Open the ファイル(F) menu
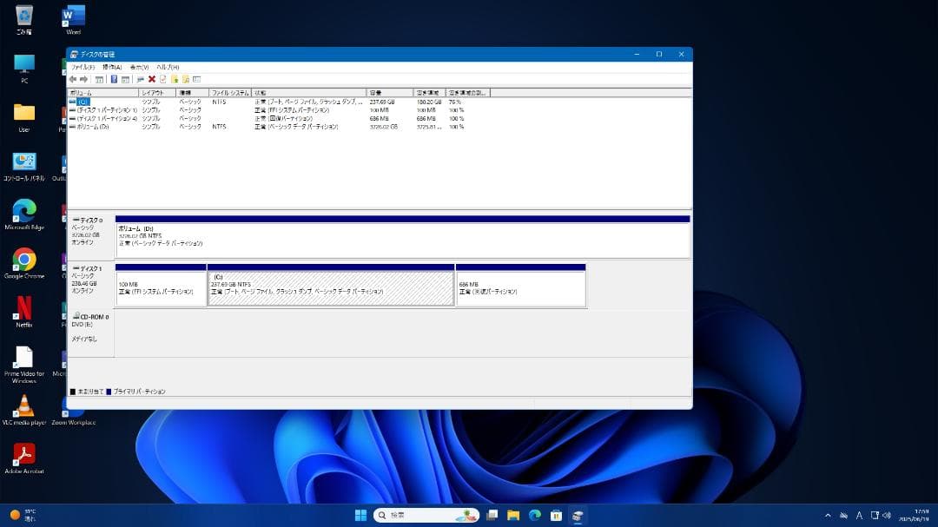The image size is (938, 527). pyautogui.click(x=83, y=66)
